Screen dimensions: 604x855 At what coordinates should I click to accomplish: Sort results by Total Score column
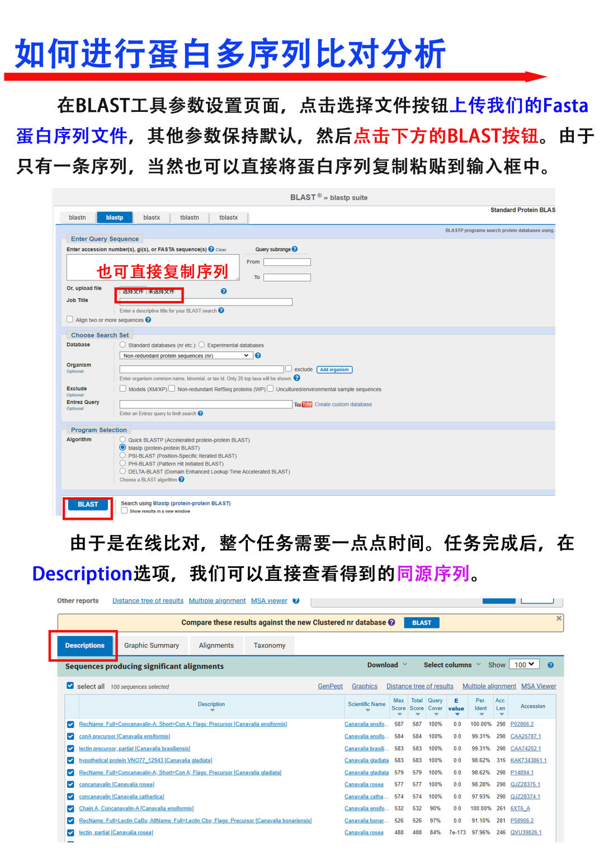417,714
